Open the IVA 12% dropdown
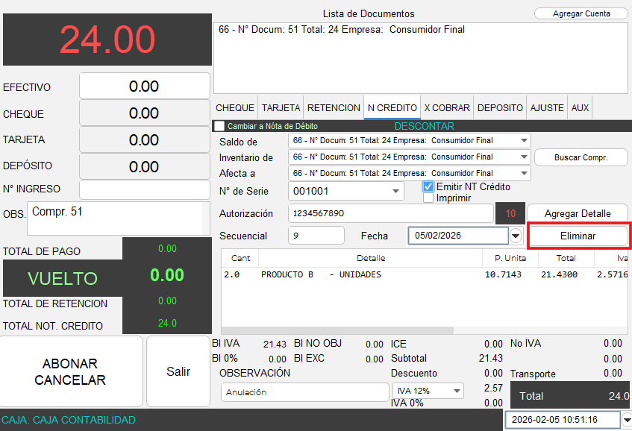Viewport: 632px width, 431px height. point(457,391)
